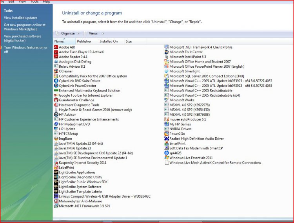Select the Microsoft Silverlight icon
Image resolution: width=294 pixels, height=223 pixels.
(167, 71)
